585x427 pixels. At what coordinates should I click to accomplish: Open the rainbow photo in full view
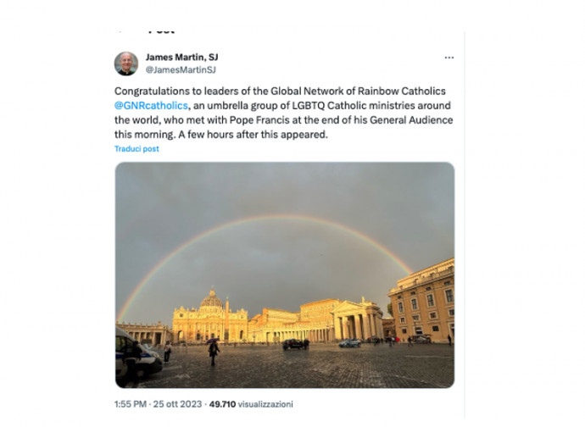[285, 274]
